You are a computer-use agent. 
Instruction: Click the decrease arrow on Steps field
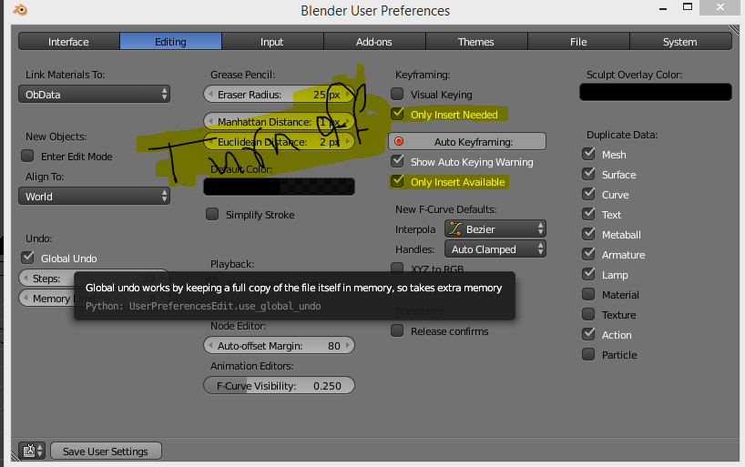(x=26, y=278)
